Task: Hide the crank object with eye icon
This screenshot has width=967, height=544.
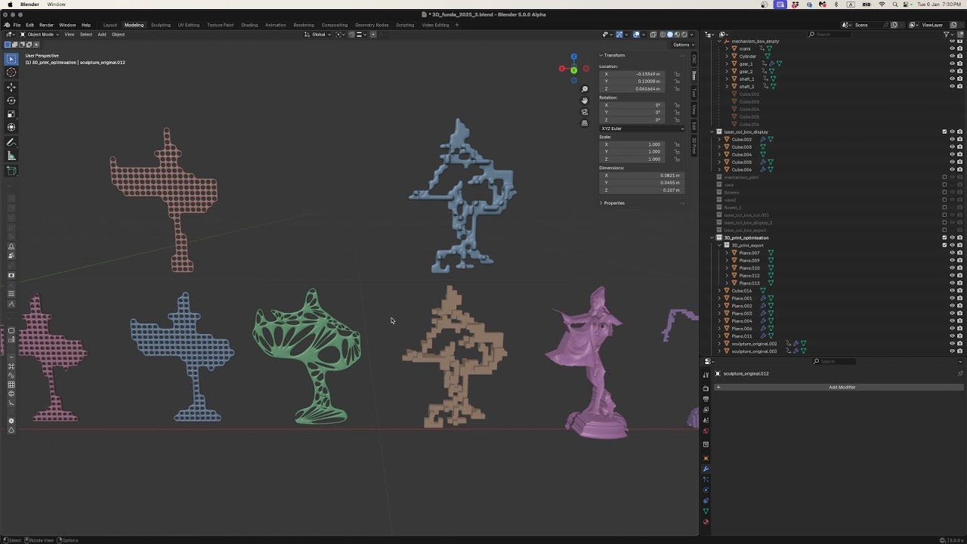Action: click(x=952, y=48)
